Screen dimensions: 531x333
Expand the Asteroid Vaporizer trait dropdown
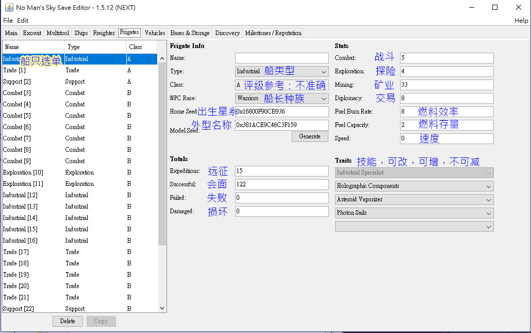414,199
